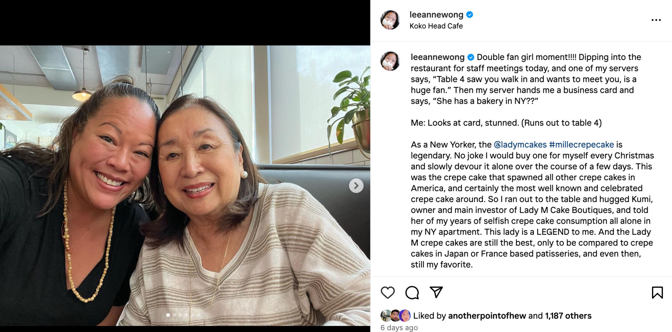Share the post via paper plane icon
Screen dimensions: 672x332
tap(436, 292)
